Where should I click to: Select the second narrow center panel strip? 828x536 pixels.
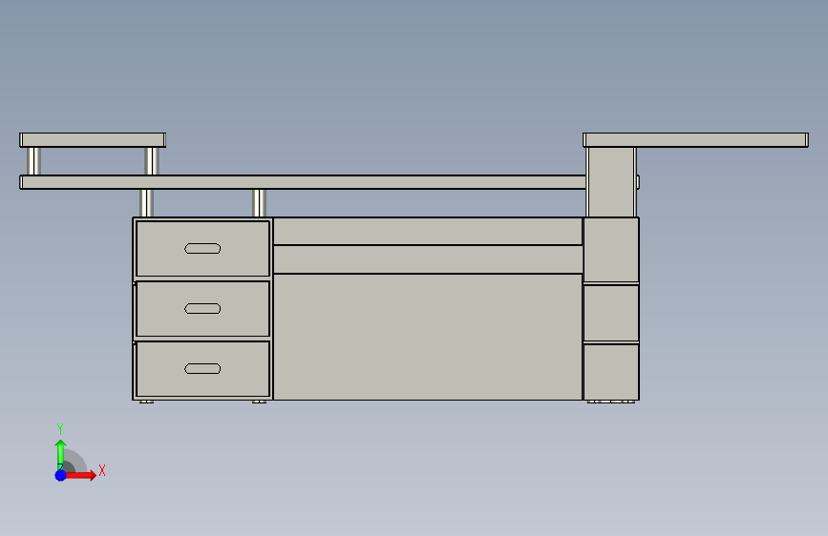(x=428, y=259)
